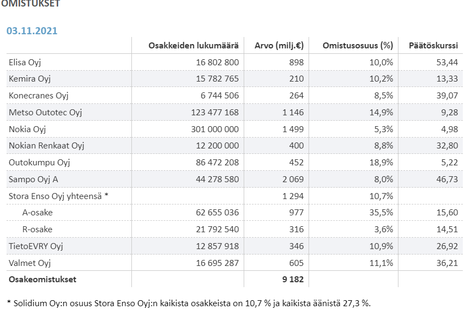Image resolution: width=465 pixels, height=310 pixels.
Task: Click the Osakeomistukset total value 9 182
Action: pyautogui.click(x=292, y=280)
